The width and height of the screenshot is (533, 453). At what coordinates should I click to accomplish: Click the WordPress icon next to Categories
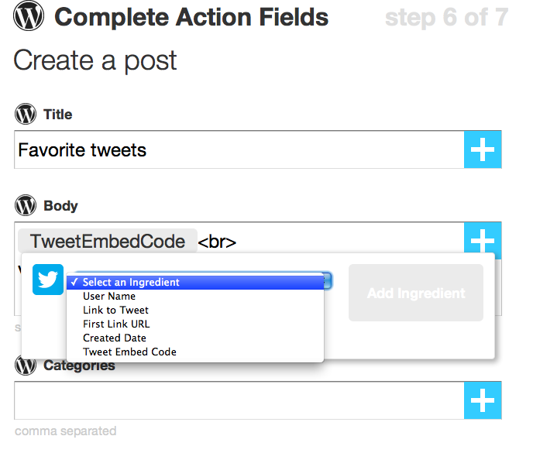26,365
